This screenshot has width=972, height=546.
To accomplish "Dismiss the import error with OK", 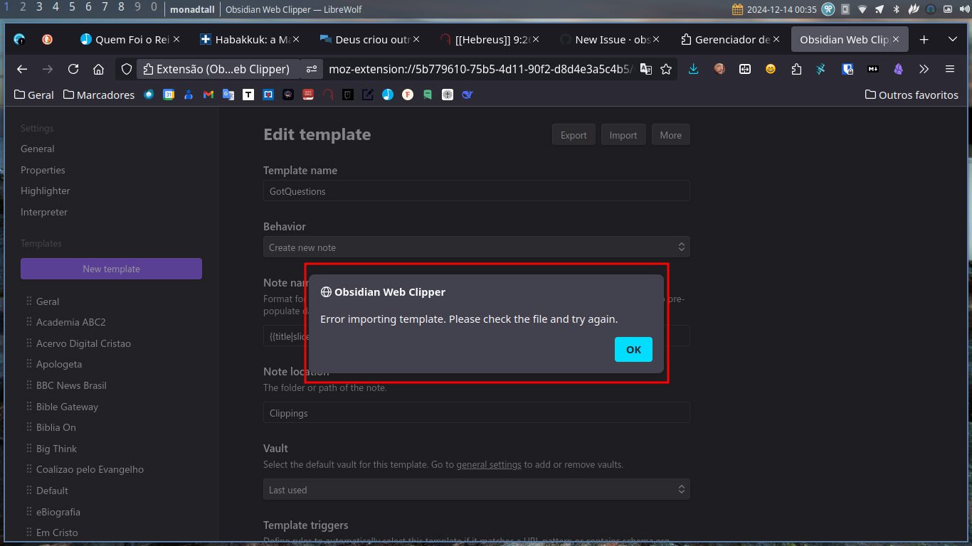I will 633,349.
